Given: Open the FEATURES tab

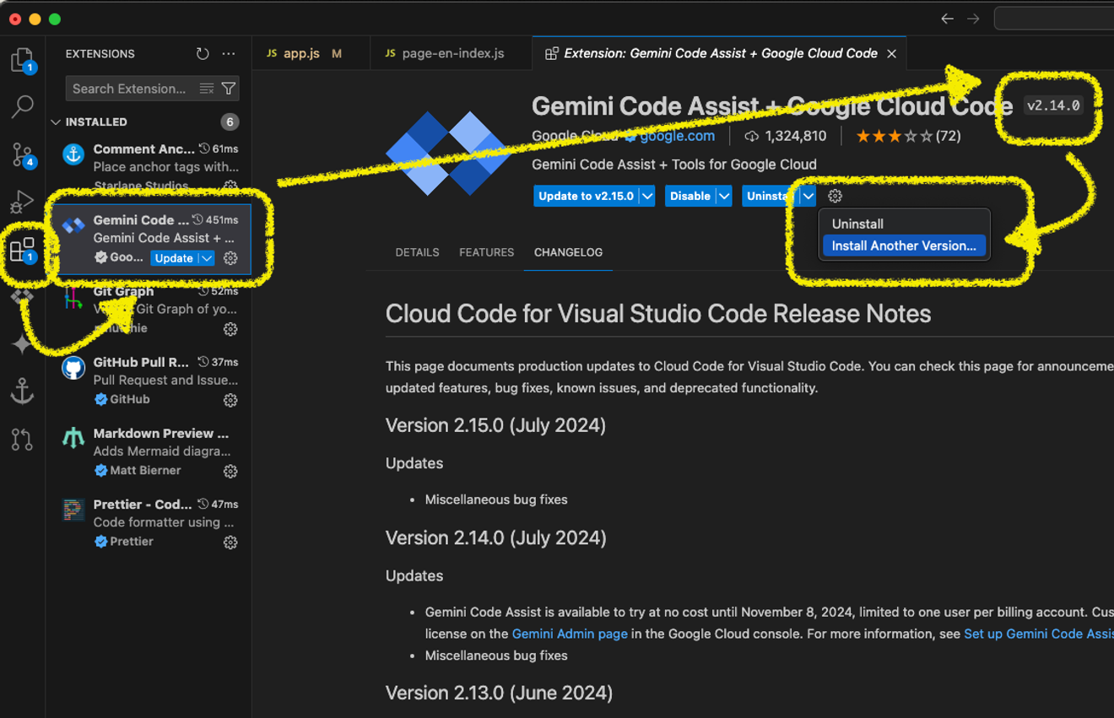Looking at the screenshot, I should pyautogui.click(x=486, y=252).
